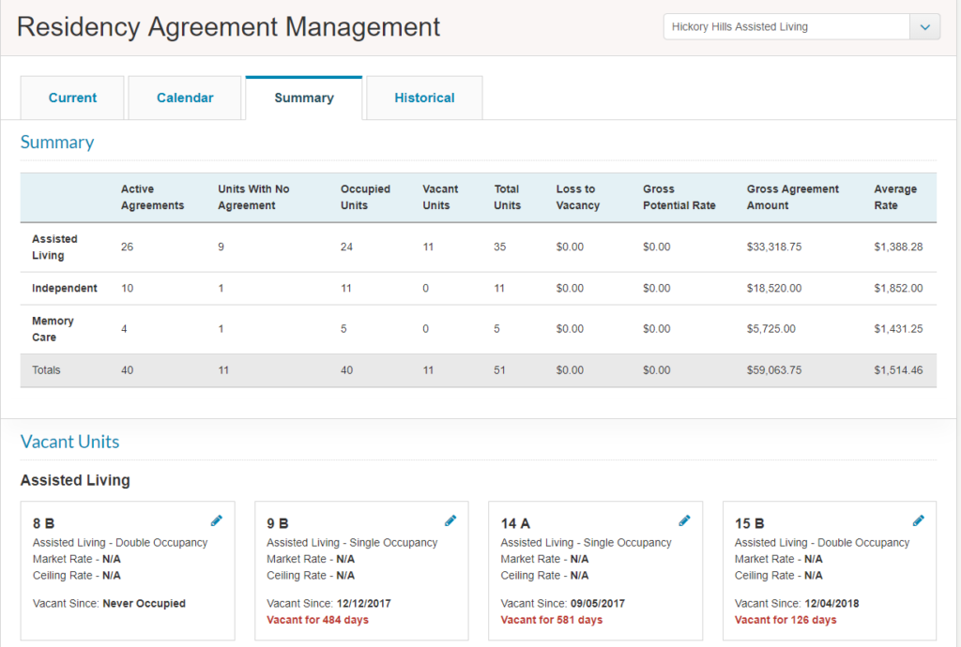Edit vacant unit 9 B

tap(450, 521)
